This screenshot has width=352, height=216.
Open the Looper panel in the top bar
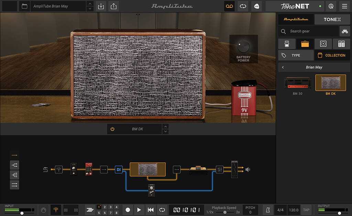pyautogui.click(x=229, y=6)
